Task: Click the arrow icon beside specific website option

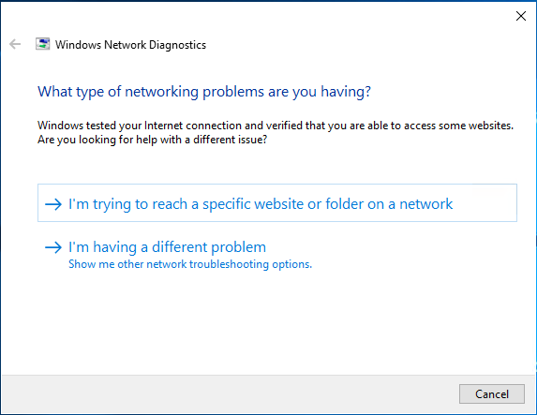Action: [x=53, y=204]
